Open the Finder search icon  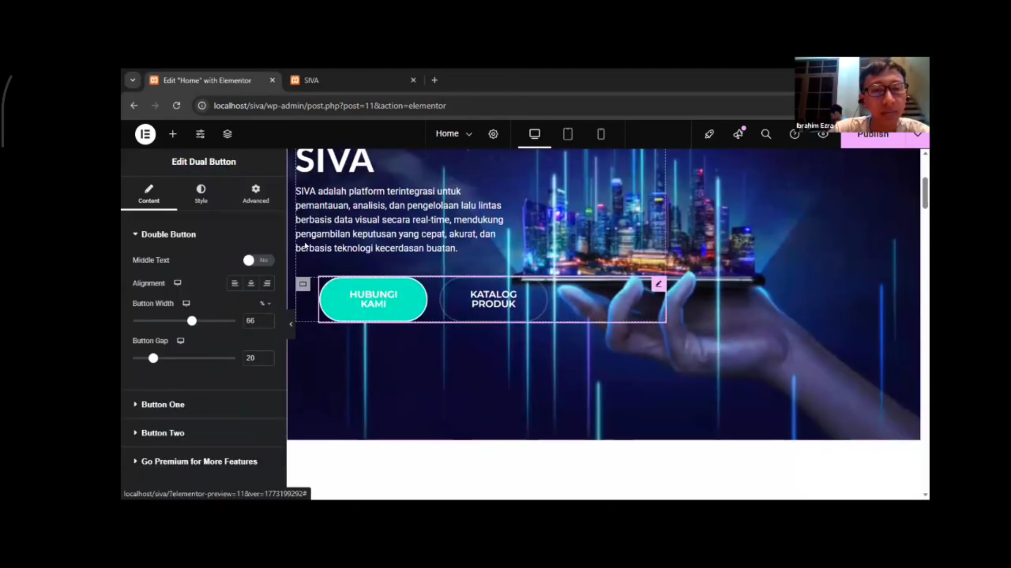(766, 134)
